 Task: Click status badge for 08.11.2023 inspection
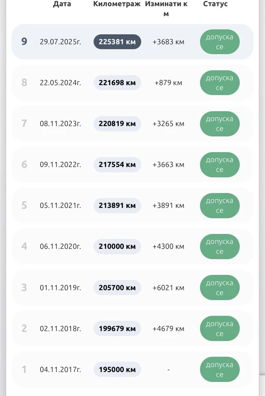[219, 124]
